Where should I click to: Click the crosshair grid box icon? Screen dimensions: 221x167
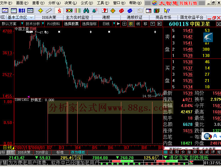click(124, 24)
